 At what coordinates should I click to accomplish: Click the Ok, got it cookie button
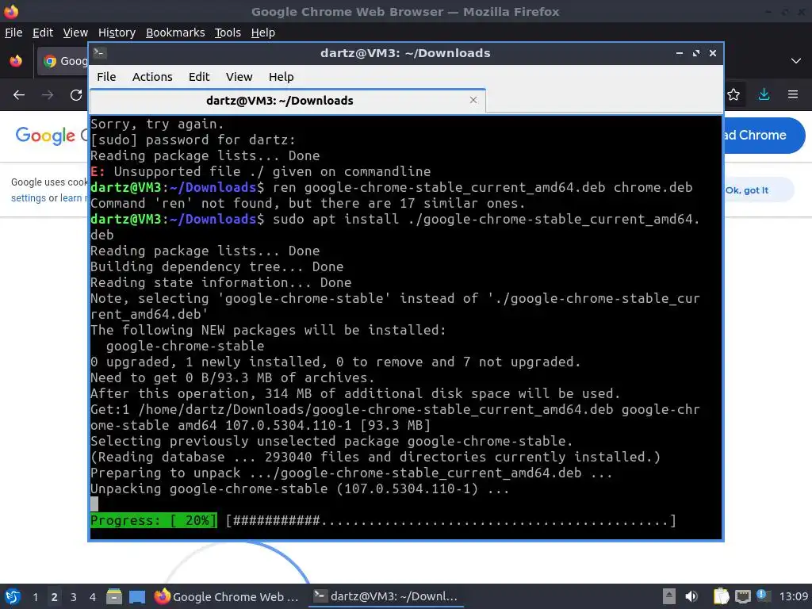coord(759,190)
